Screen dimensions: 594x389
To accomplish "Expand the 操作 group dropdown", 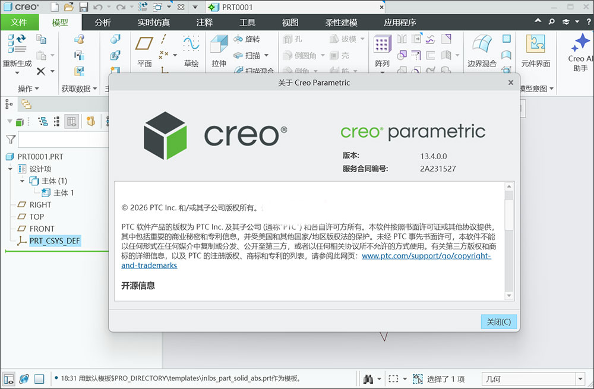I will pos(29,88).
